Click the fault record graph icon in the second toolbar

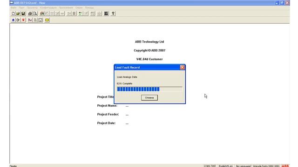(x=30, y=20)
